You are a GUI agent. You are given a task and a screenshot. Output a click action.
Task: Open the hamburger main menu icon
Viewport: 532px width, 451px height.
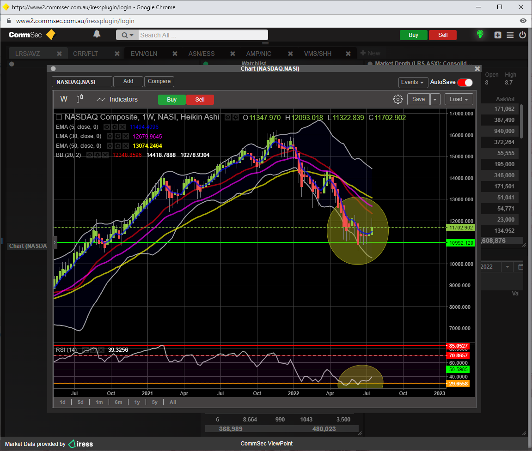point(510,35)
